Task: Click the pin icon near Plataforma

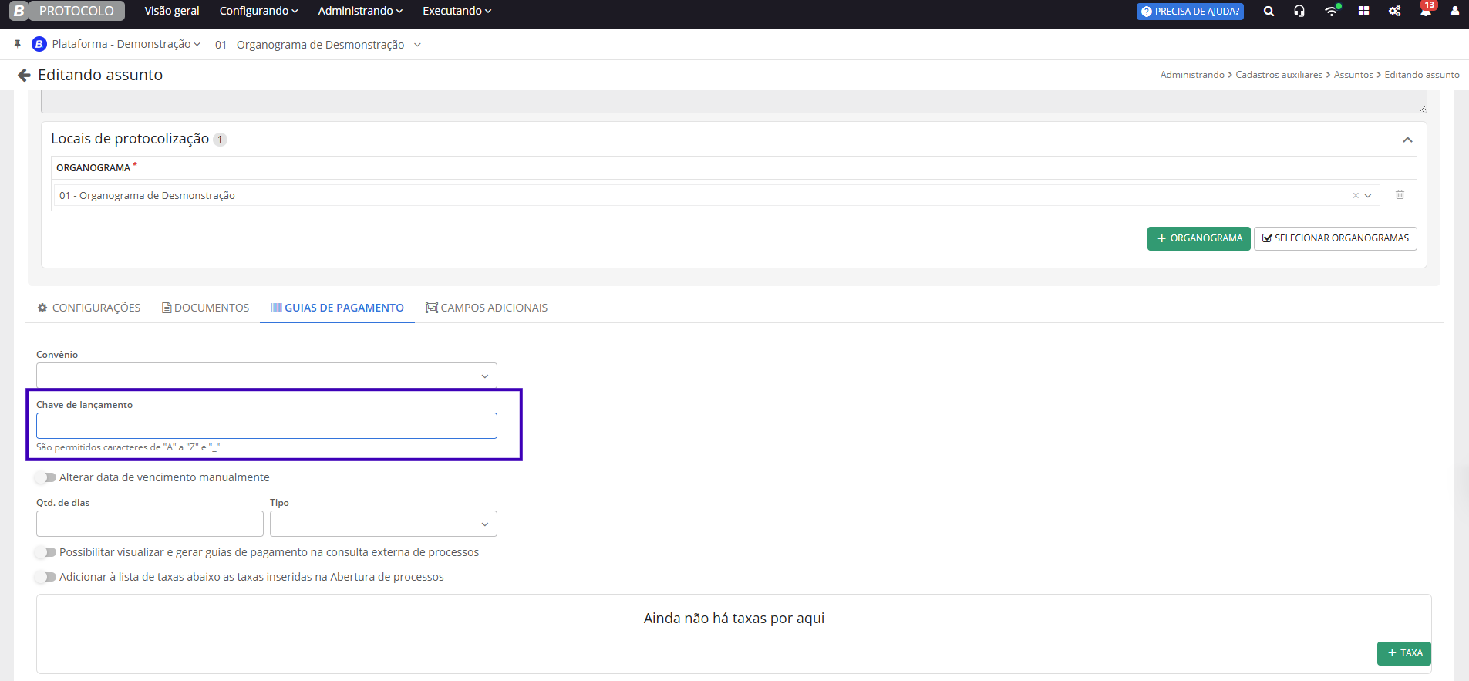Action: [x=18, y=44]
